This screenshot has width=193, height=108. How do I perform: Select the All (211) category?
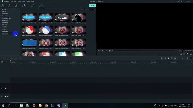point(4,9)
